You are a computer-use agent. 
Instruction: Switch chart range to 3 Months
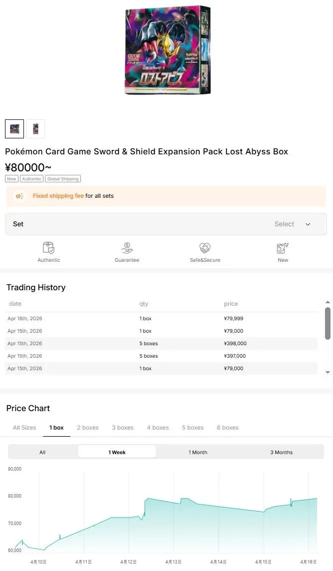[281, 452]
